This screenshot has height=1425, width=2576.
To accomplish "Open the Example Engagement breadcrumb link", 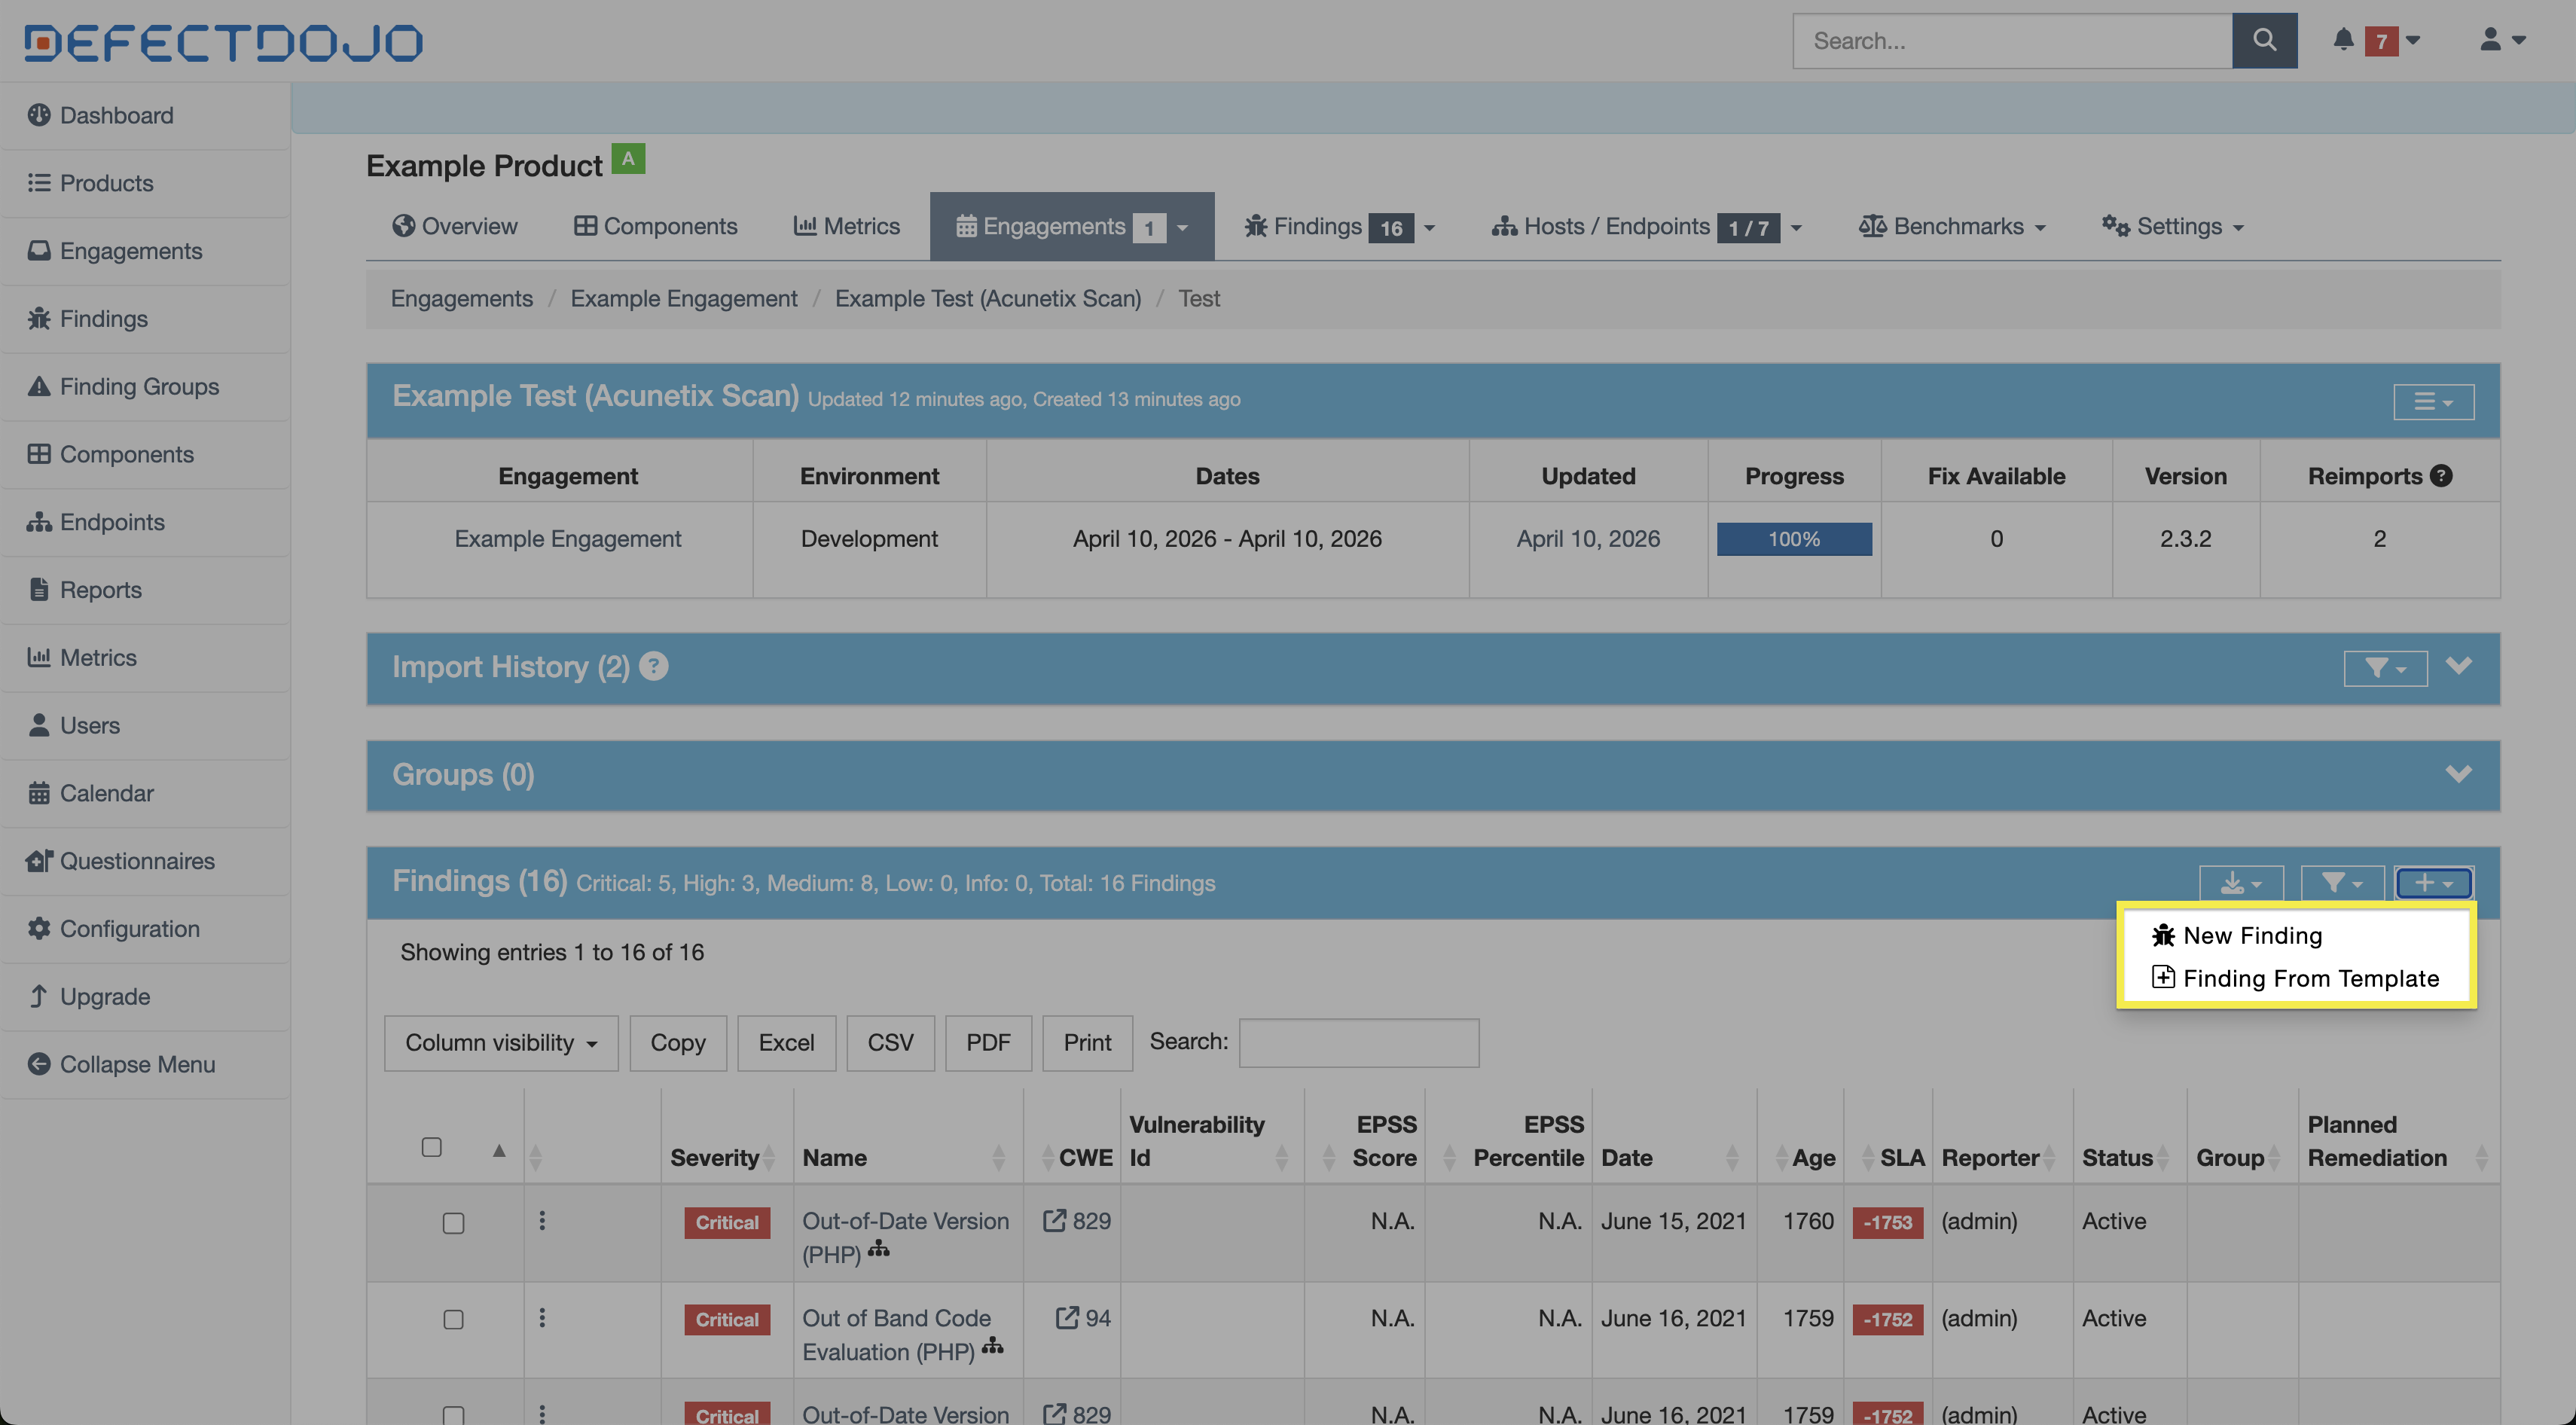I will [x=683, y=299].
